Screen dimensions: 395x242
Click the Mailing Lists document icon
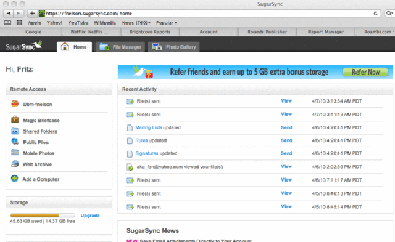point(130,127)
